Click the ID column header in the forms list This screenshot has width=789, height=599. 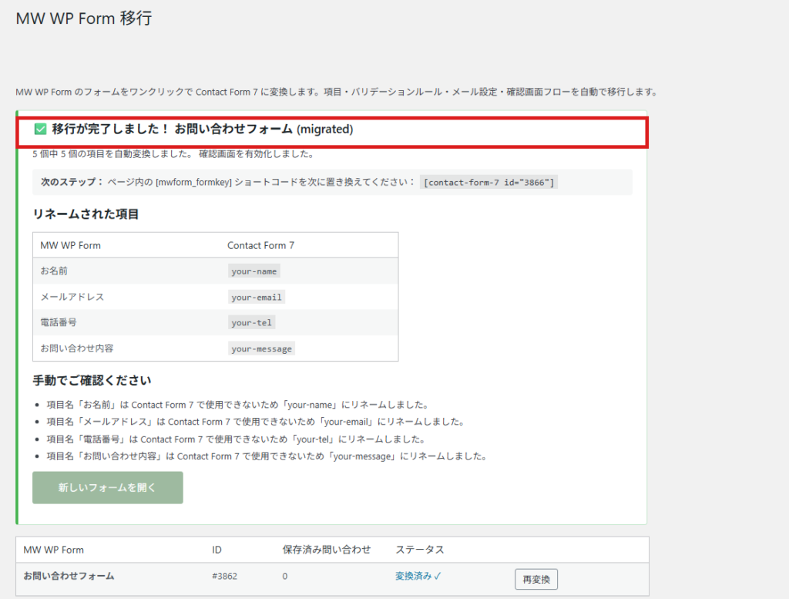point(217,550)
